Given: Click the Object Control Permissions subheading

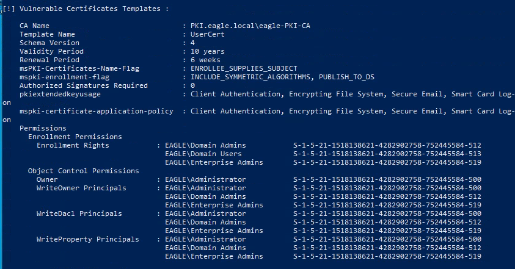Looking at the screenshot, I should (x=83, y=171).
